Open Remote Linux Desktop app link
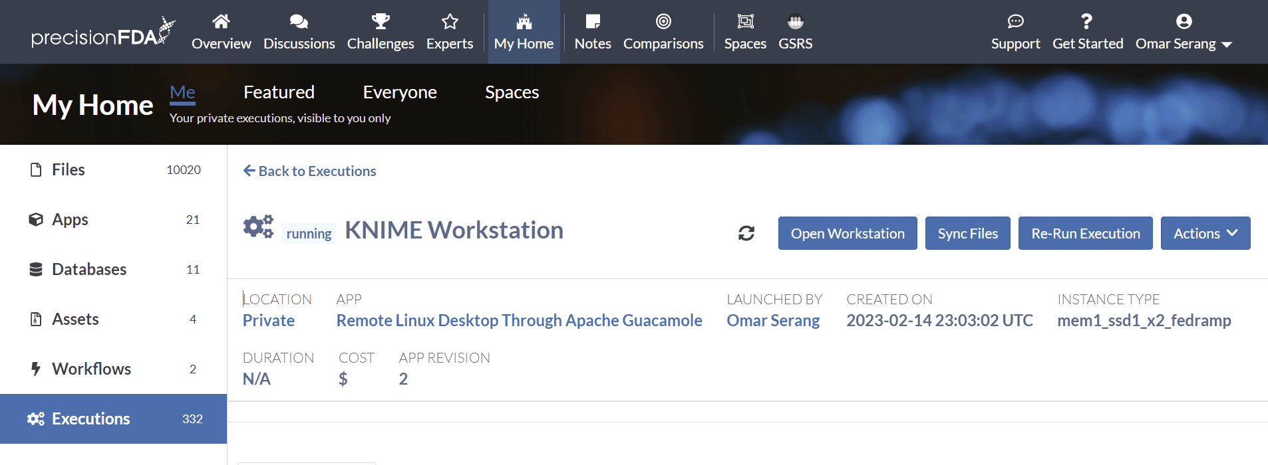Image resolution: width=1268 pixels, height=465 pixels. click(x=519, y=320)
